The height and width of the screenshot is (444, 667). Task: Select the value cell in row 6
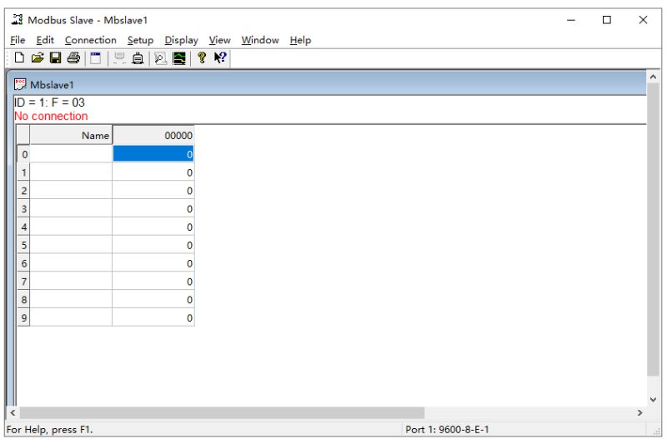[x=153, y=263]
